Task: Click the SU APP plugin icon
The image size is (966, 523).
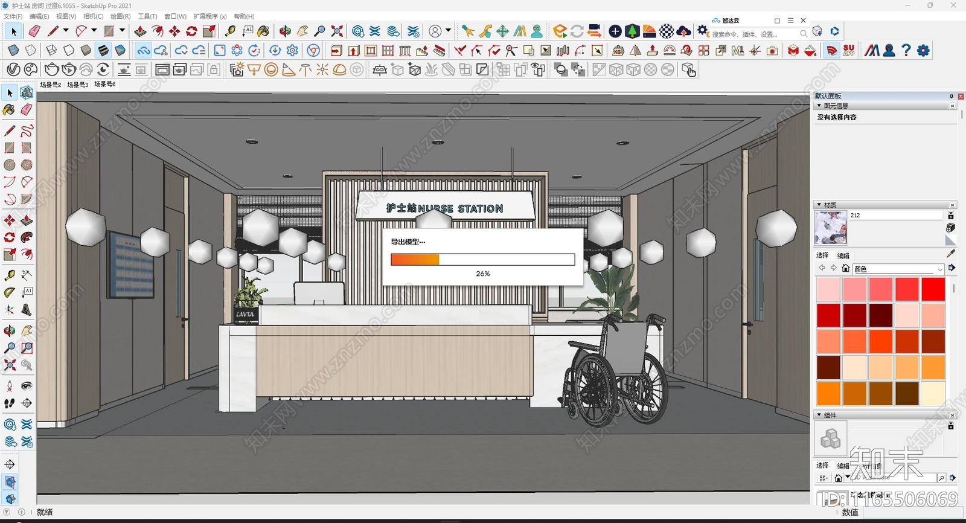Action: (x=849, y=50)
